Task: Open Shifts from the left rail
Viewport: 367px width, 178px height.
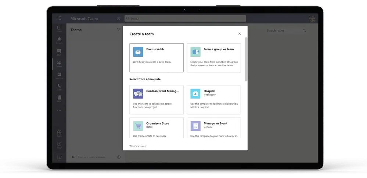Action: [x=59, y=29]
